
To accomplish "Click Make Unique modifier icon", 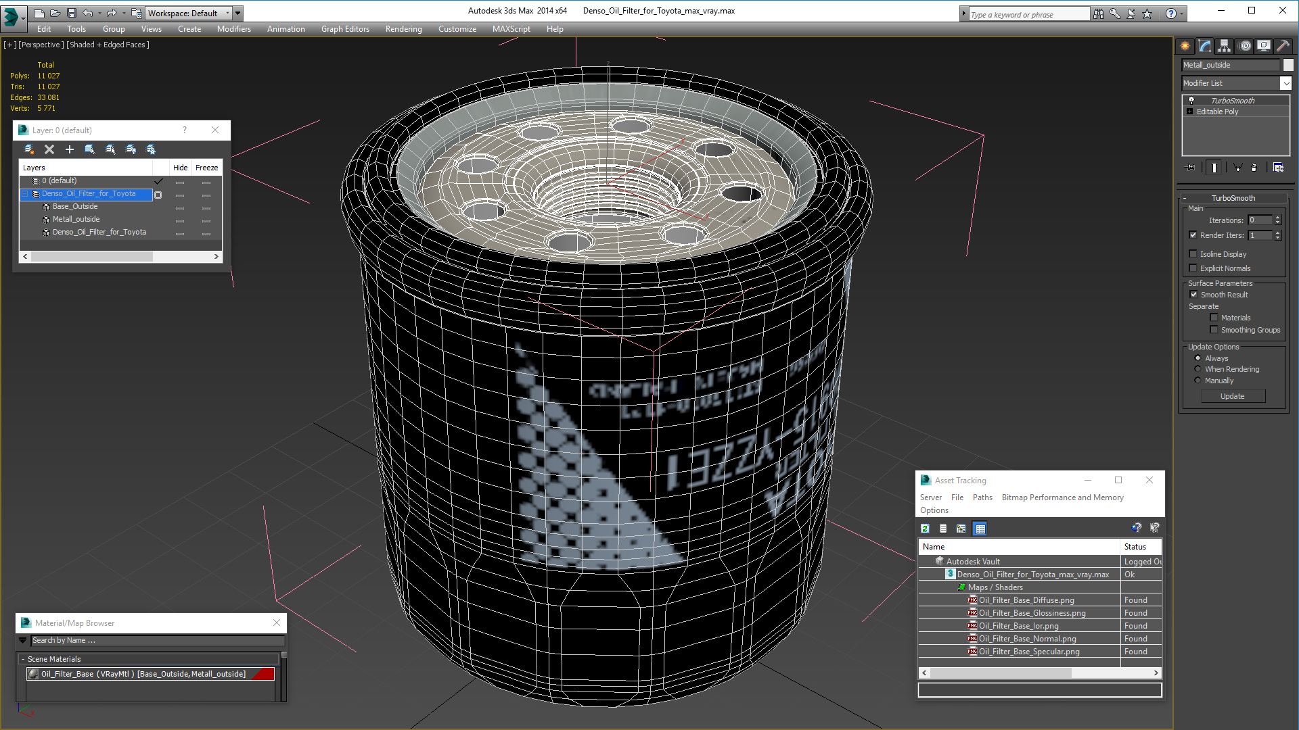I will pyautogui.click(x=1237, y=167).
